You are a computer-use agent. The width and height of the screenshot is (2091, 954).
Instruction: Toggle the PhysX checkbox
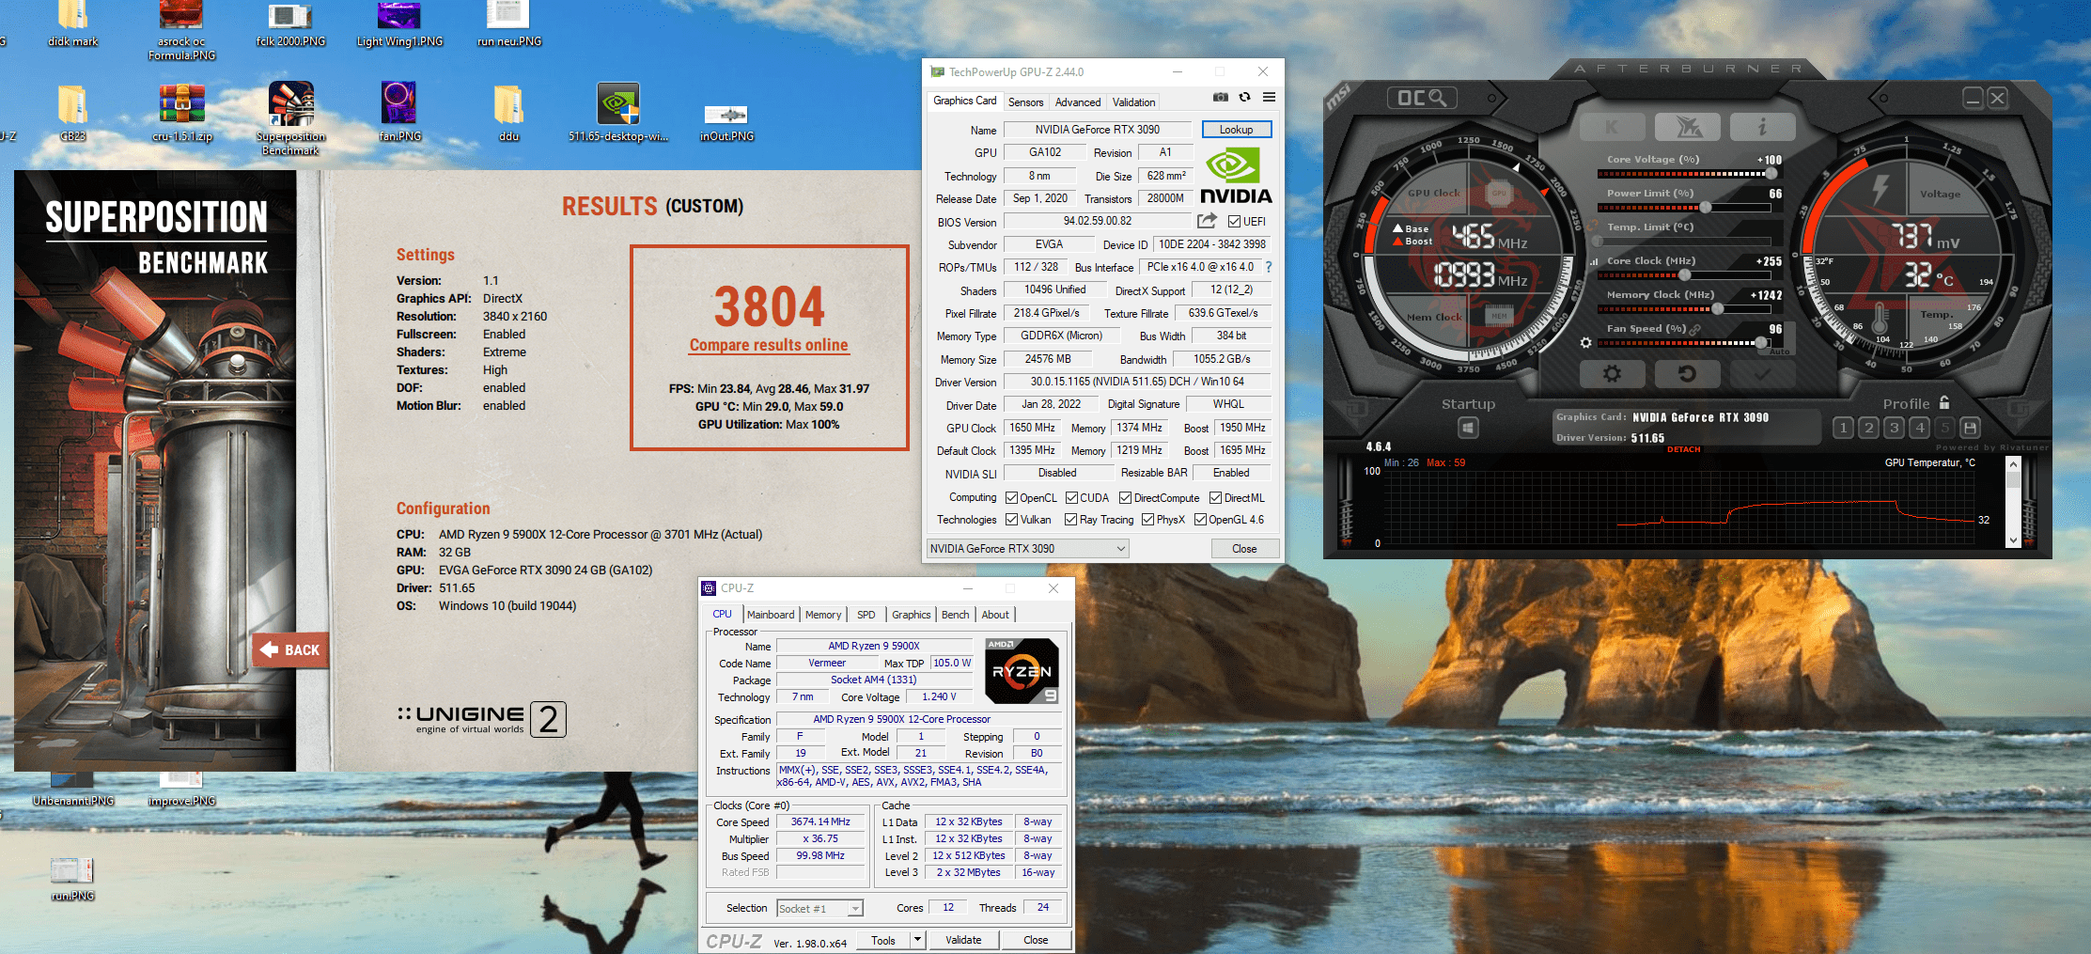click(x=1147, y=520)
